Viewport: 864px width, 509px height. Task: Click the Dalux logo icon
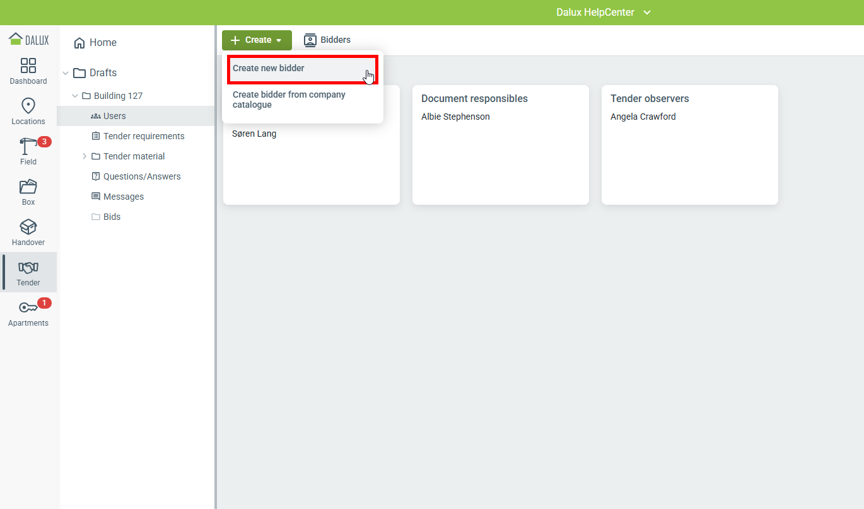[28, 40]
